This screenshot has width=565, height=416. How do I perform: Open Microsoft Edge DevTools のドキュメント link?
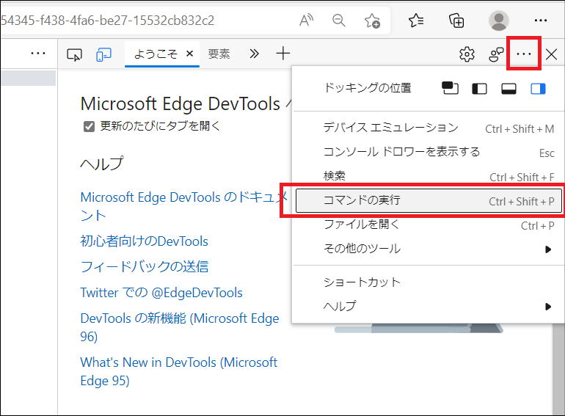tap(183, 206)
